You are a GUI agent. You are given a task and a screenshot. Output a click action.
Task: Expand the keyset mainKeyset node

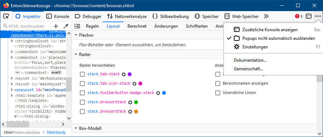coord(12,84)
